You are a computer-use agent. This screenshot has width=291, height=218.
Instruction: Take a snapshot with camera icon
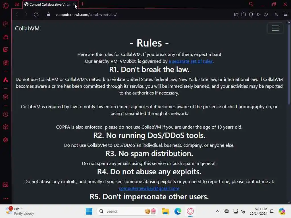[x=244, y=14]
